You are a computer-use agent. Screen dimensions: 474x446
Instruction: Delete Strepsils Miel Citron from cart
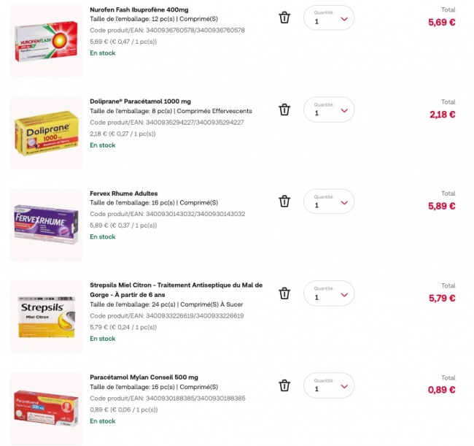point(284,293)
